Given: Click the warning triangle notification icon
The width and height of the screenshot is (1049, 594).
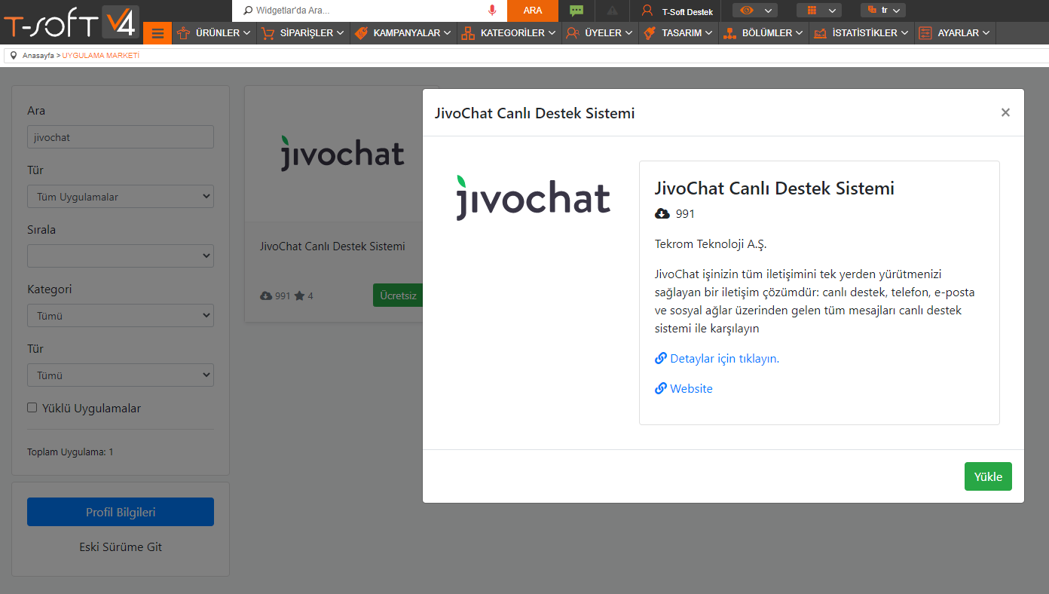Looking at the screenshot, I should (612, 11).
